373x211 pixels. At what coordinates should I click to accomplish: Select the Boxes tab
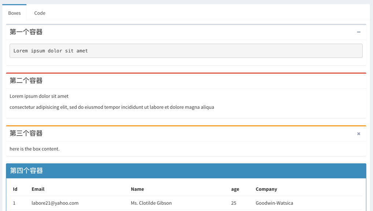coord(15,13)
